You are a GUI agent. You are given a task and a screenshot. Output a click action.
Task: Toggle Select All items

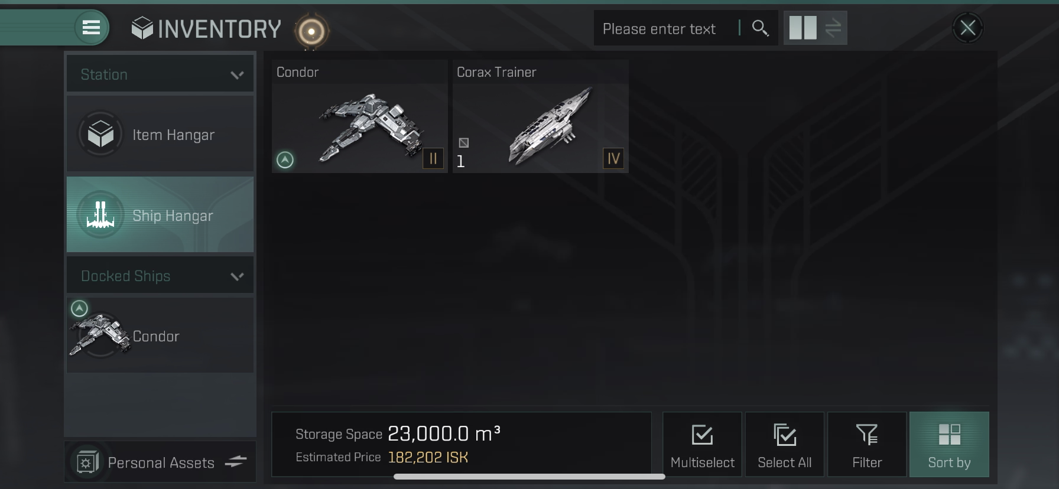[x=784, y=445]
